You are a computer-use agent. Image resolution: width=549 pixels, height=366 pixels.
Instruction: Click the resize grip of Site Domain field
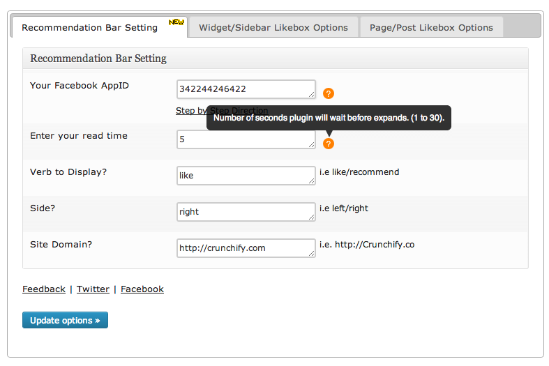pos(311,253)
